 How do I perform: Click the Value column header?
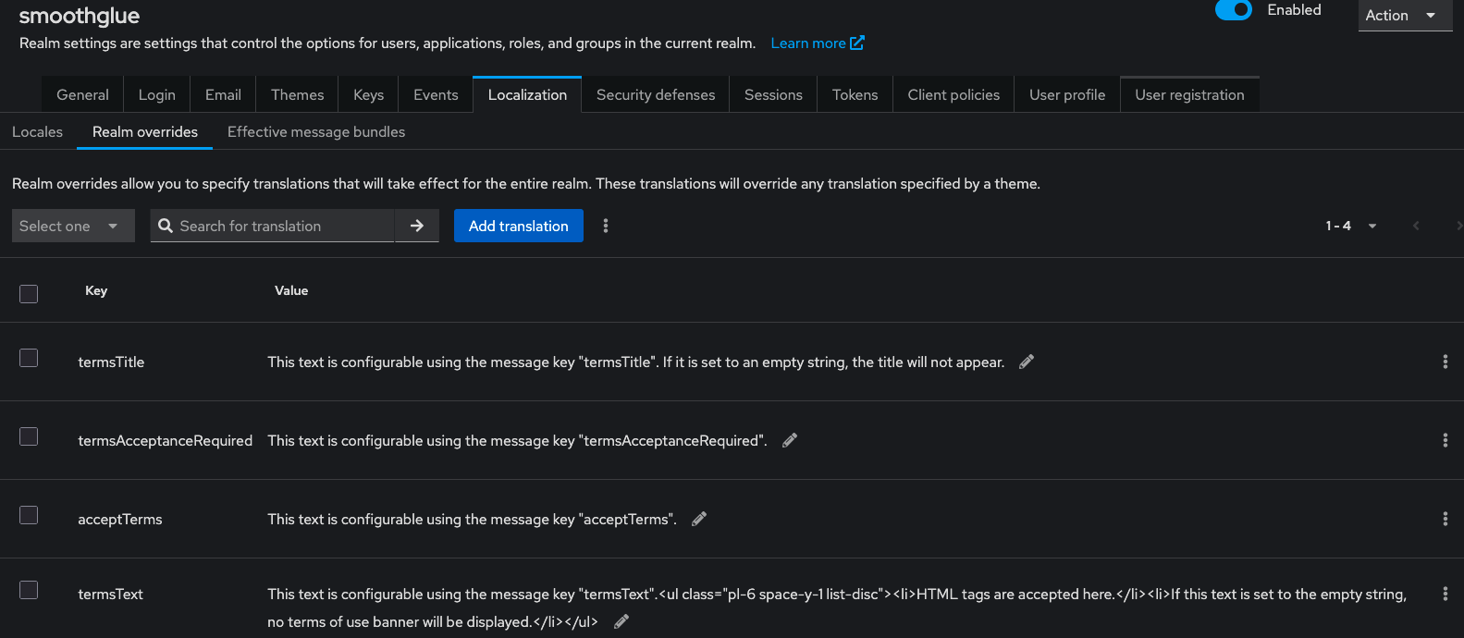point(291,290)
